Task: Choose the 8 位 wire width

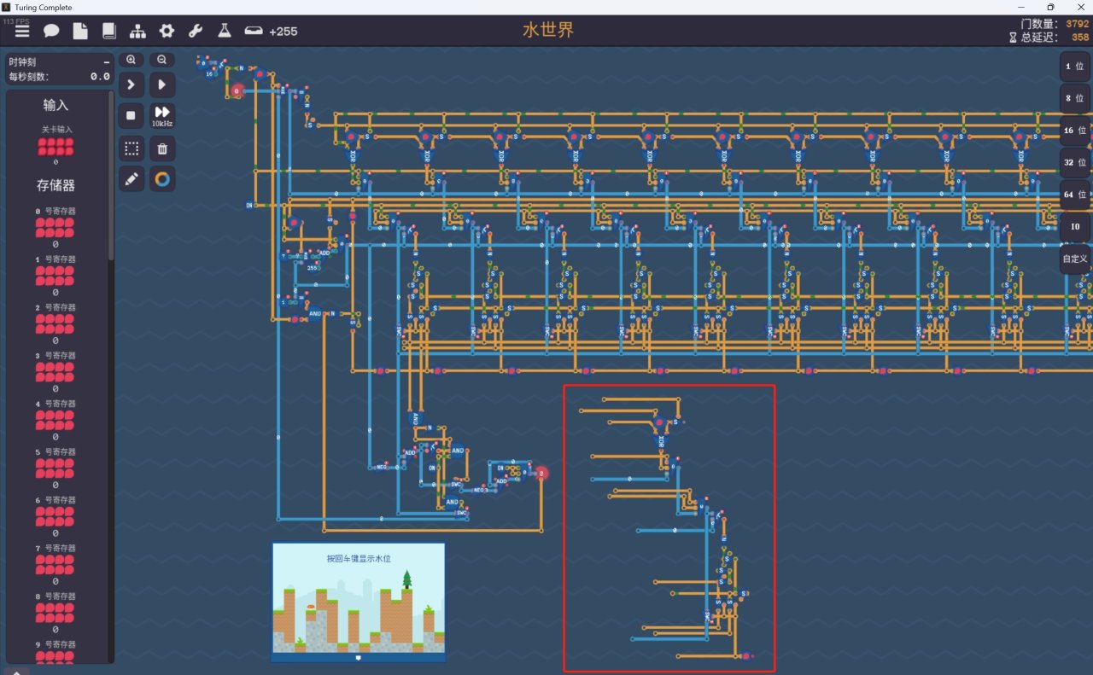Action: pyautogui.click(x=1075, y=98)
